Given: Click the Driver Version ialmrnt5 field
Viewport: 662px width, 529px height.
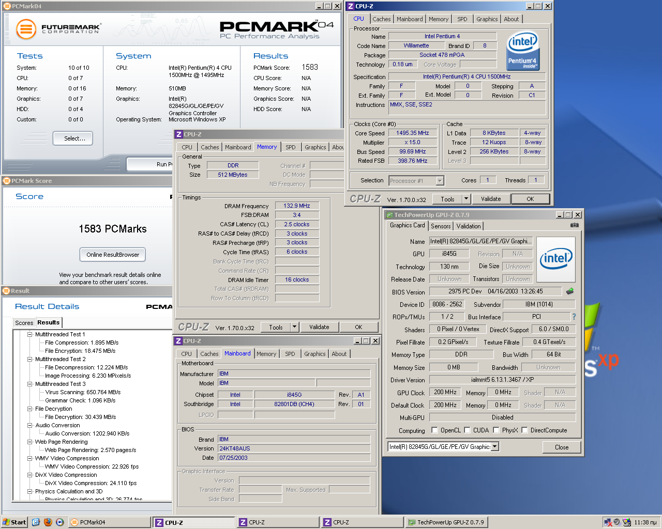Looking at the screenshot, I should [502, 380].
